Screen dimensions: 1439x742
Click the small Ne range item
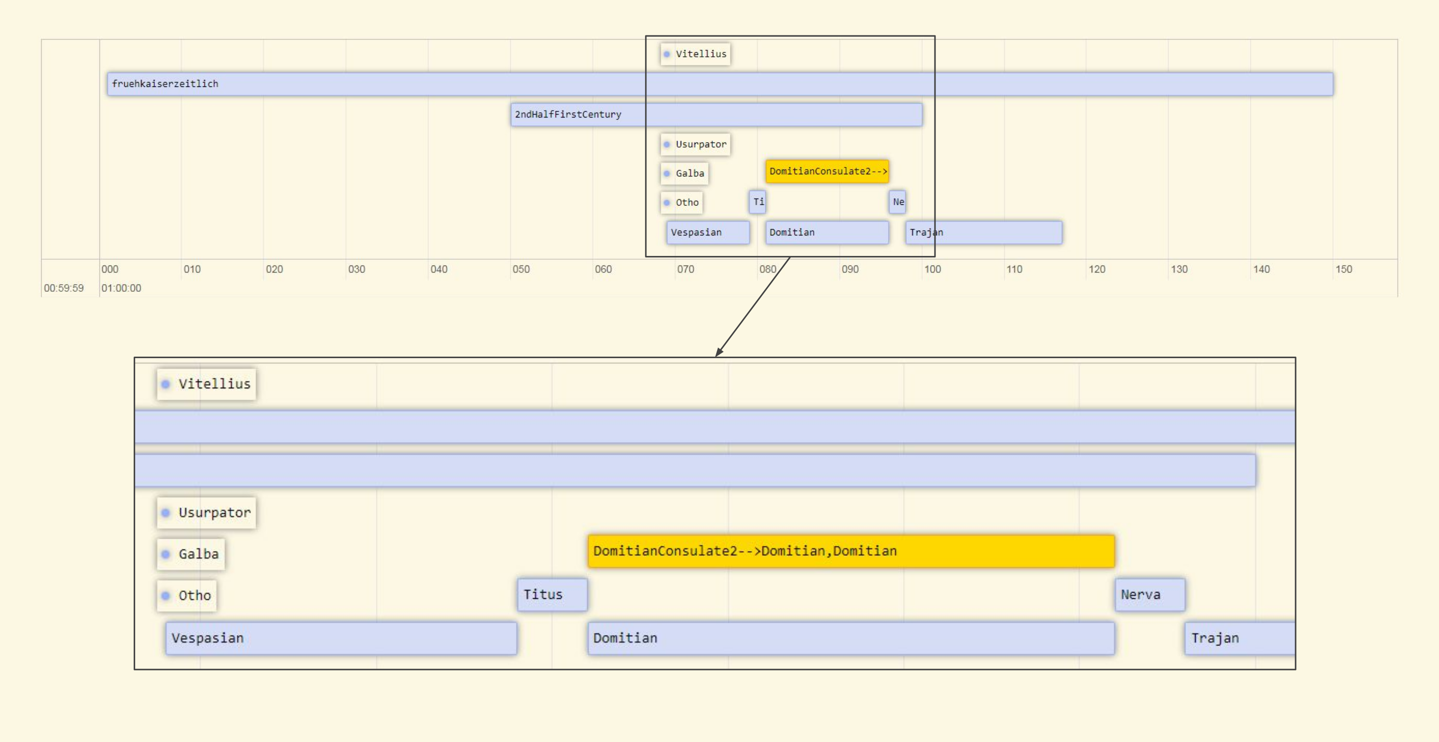[x=897, y=202]
